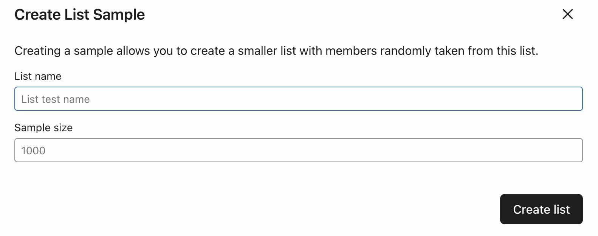Click the Sample size label
The width and height of the screenshot is (598, 236).
(x=43, y=127)
